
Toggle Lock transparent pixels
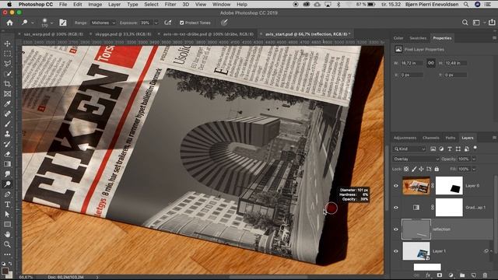point(406,170)
